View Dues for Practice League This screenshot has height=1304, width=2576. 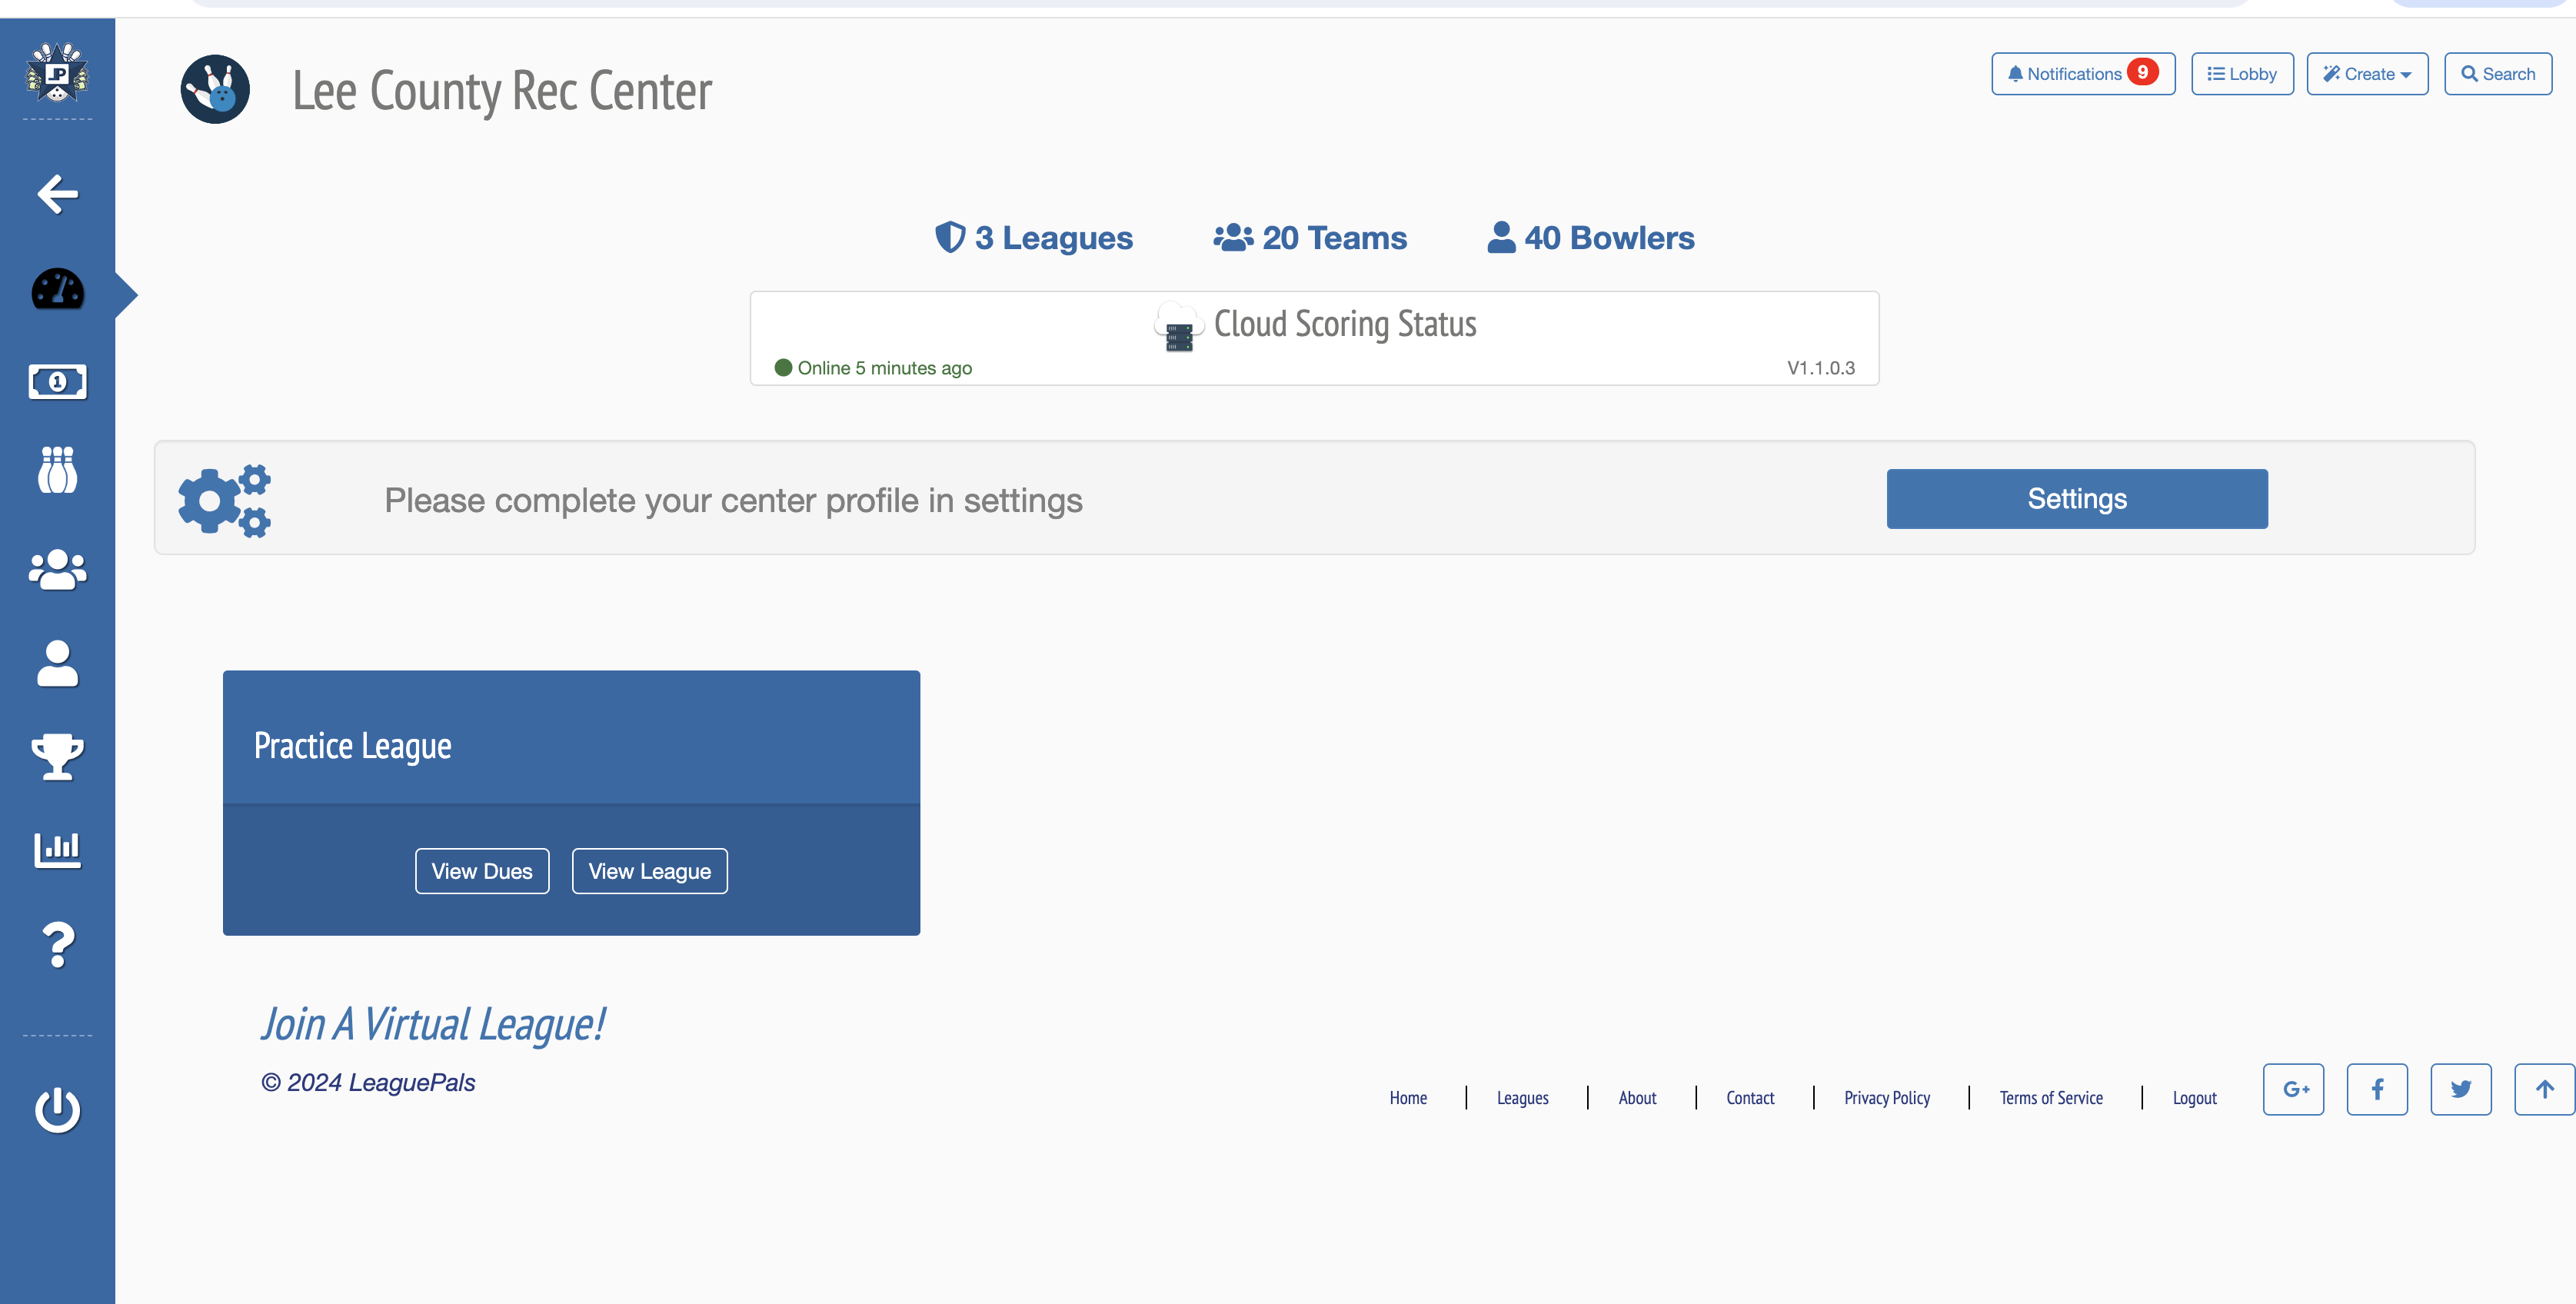(482, 871)
